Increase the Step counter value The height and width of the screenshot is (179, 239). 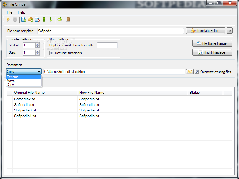point(38,51)
